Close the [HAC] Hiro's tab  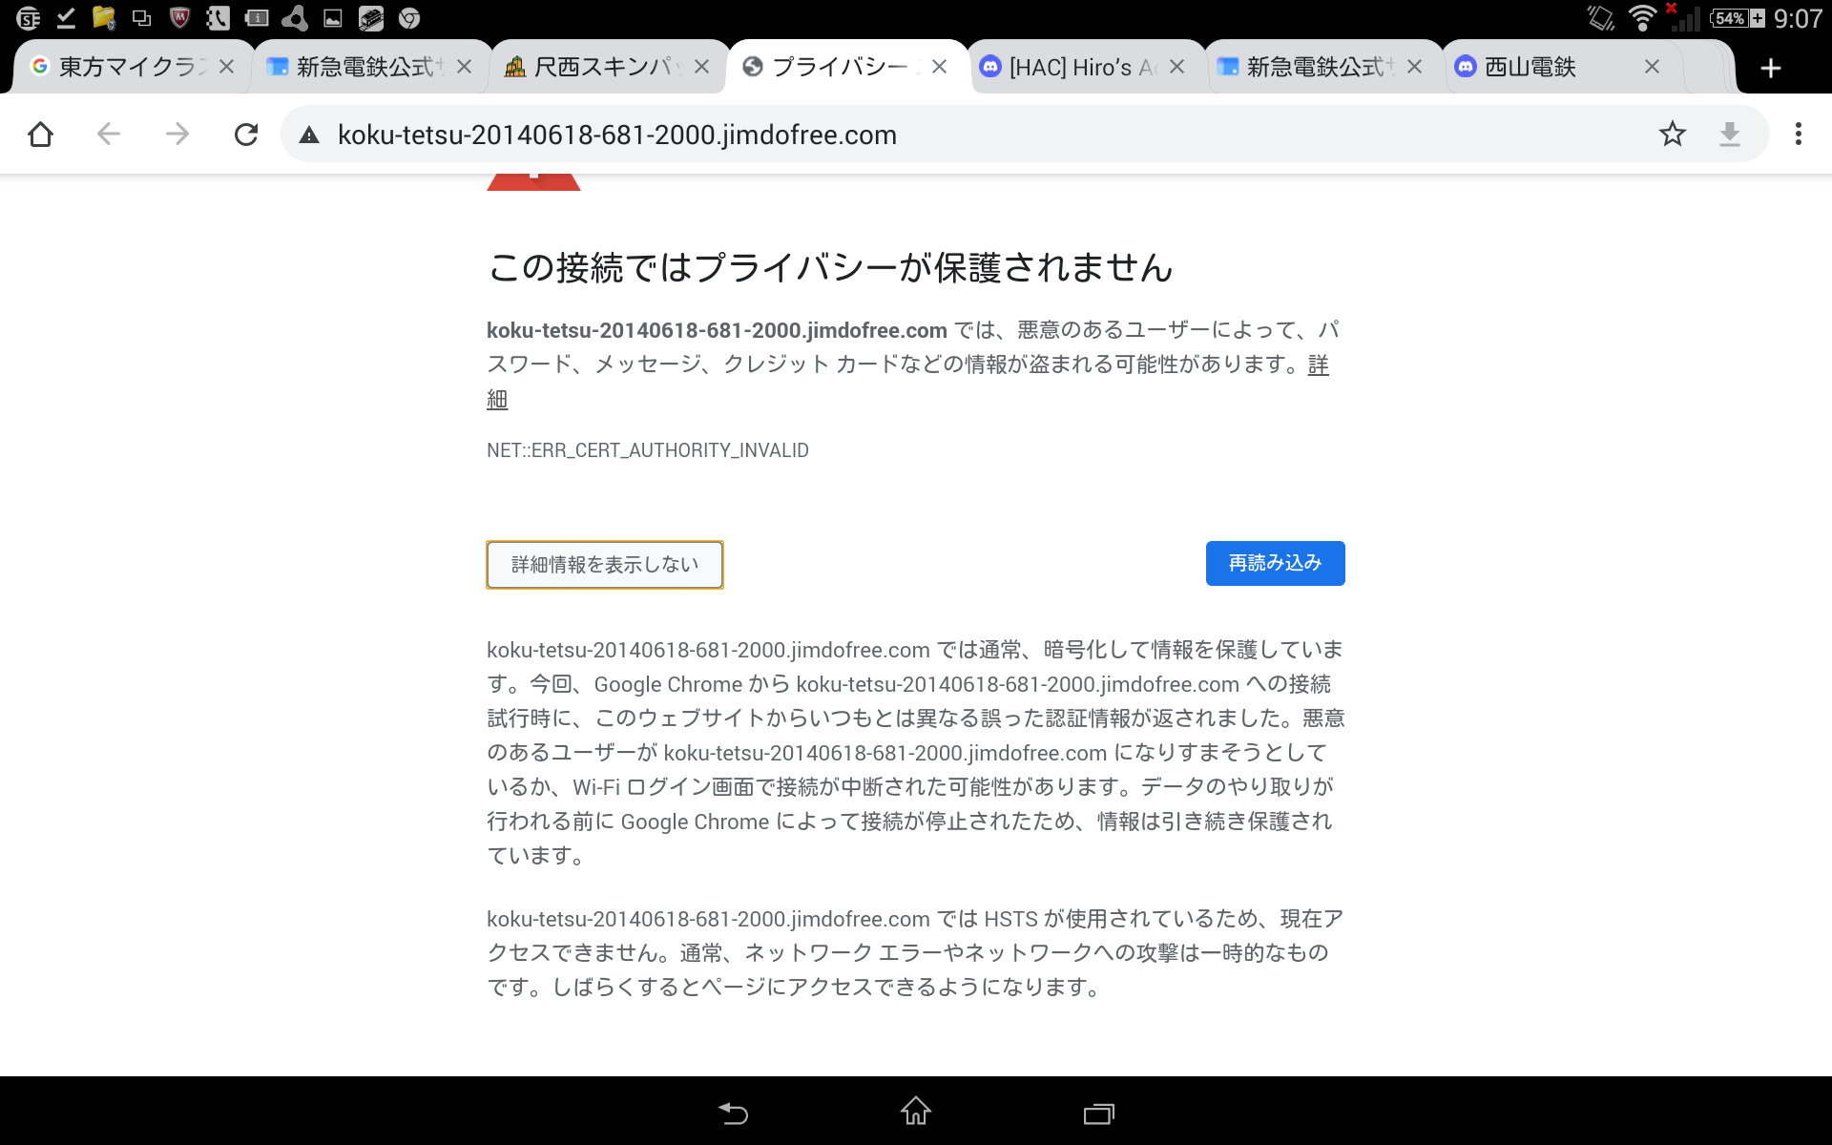(1176, 67)
